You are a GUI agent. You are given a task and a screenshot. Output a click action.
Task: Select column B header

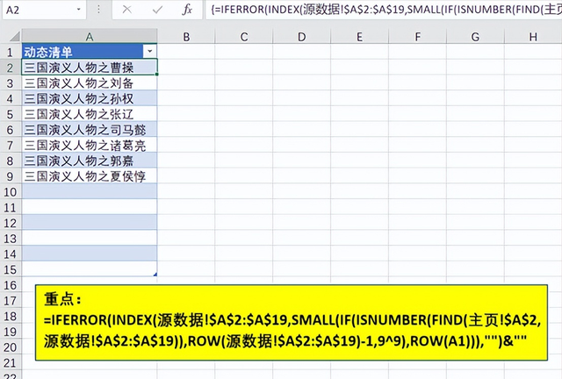[186, 37]
